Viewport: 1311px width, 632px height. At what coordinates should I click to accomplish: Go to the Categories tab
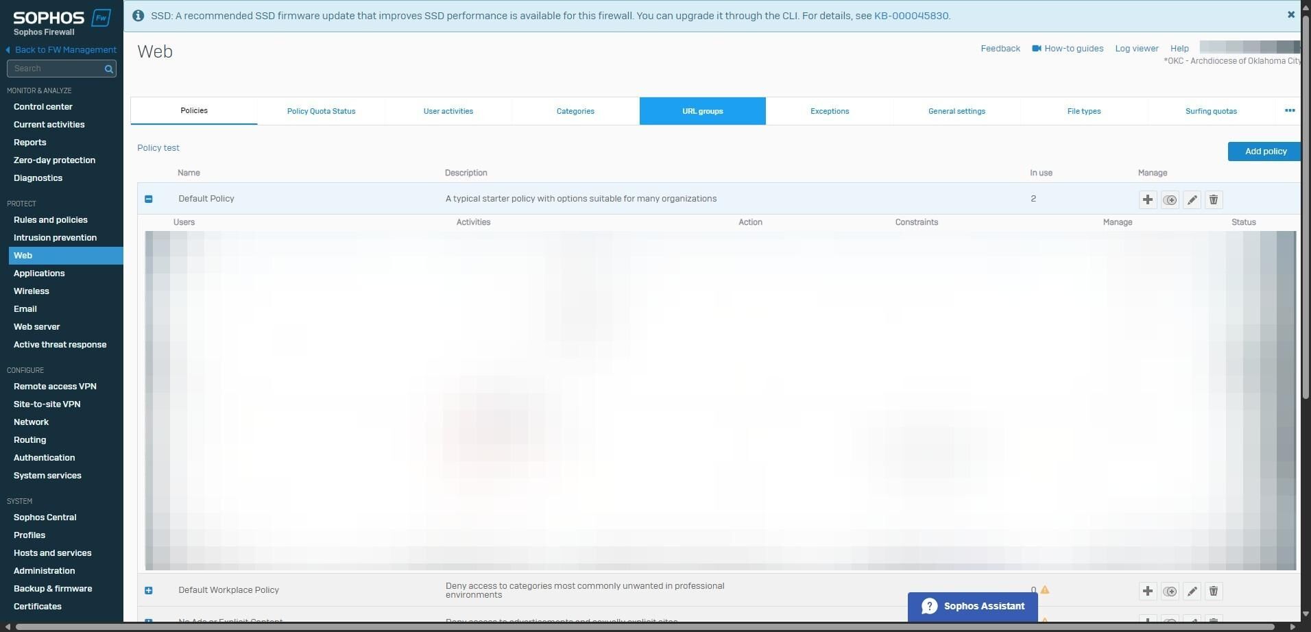575,111
